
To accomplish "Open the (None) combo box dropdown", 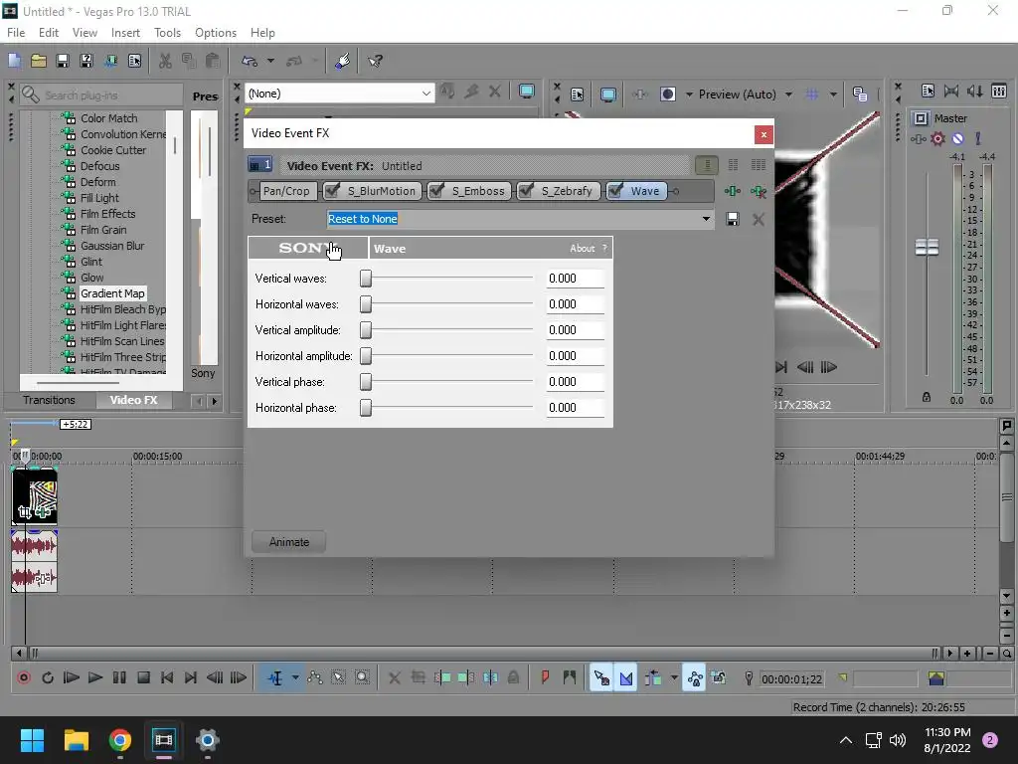I will (x=425, y=94).
